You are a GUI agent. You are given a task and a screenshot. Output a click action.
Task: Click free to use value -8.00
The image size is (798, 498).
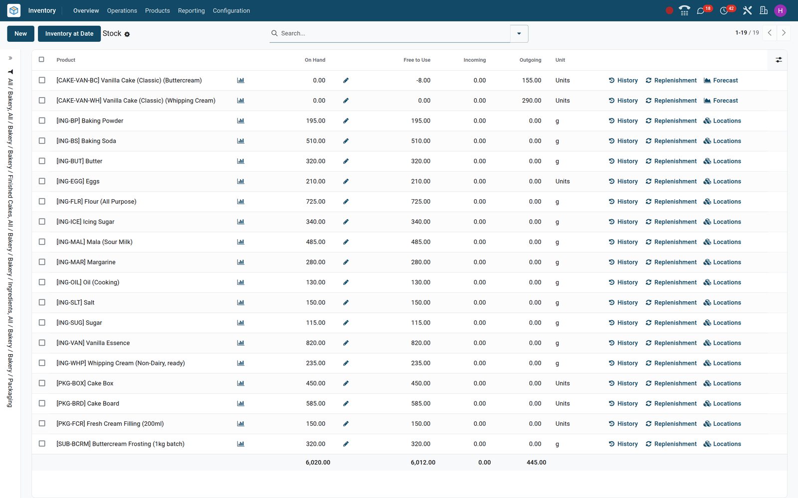pos(423,80)
